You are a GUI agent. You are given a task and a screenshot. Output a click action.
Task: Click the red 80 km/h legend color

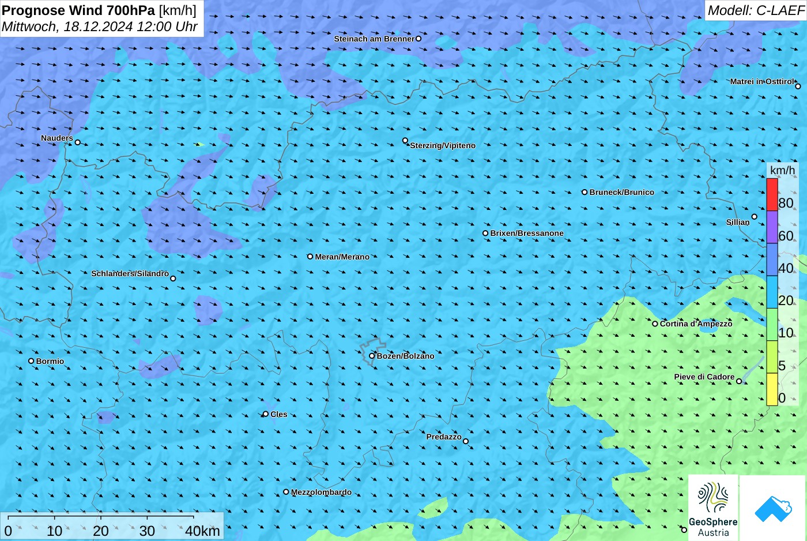pyautogui.click(x=772, y=195)
